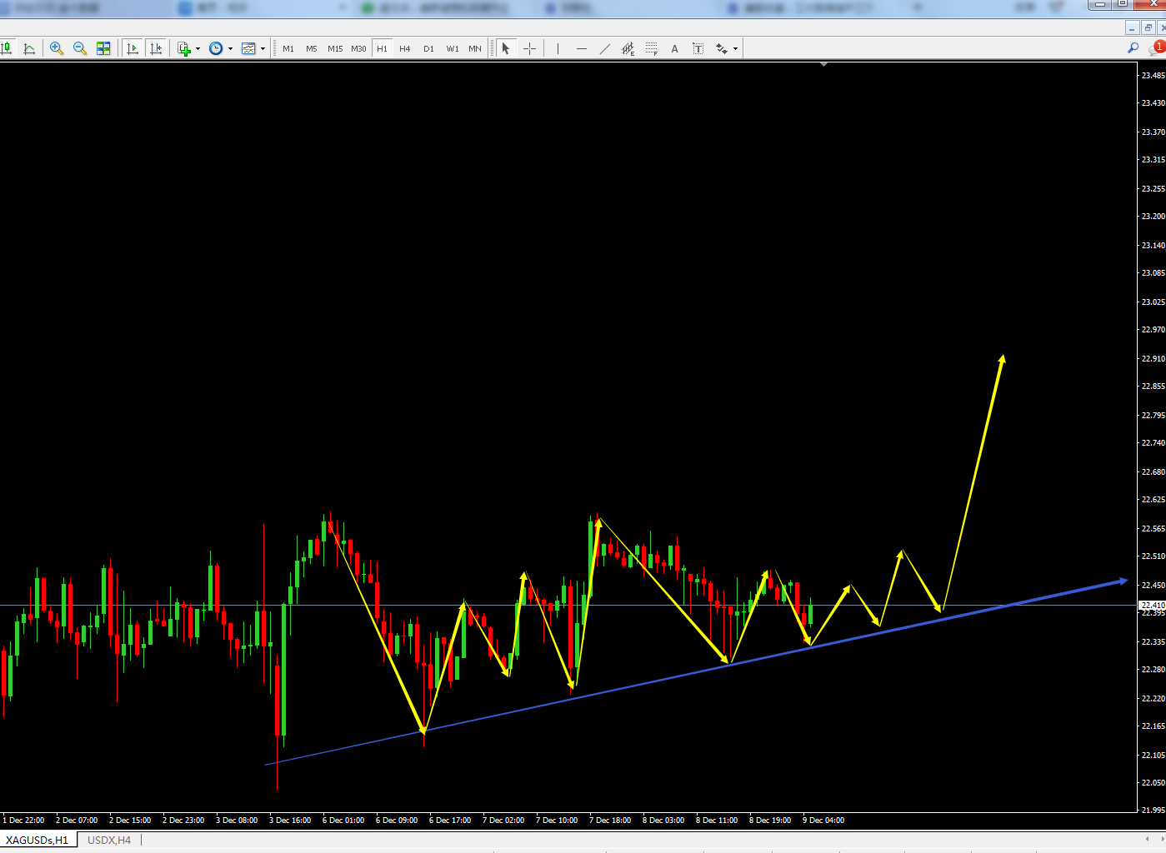Click the Periodicity clock icon
The height and width of the screenshot is (853, 1166).
coord(216,48)
